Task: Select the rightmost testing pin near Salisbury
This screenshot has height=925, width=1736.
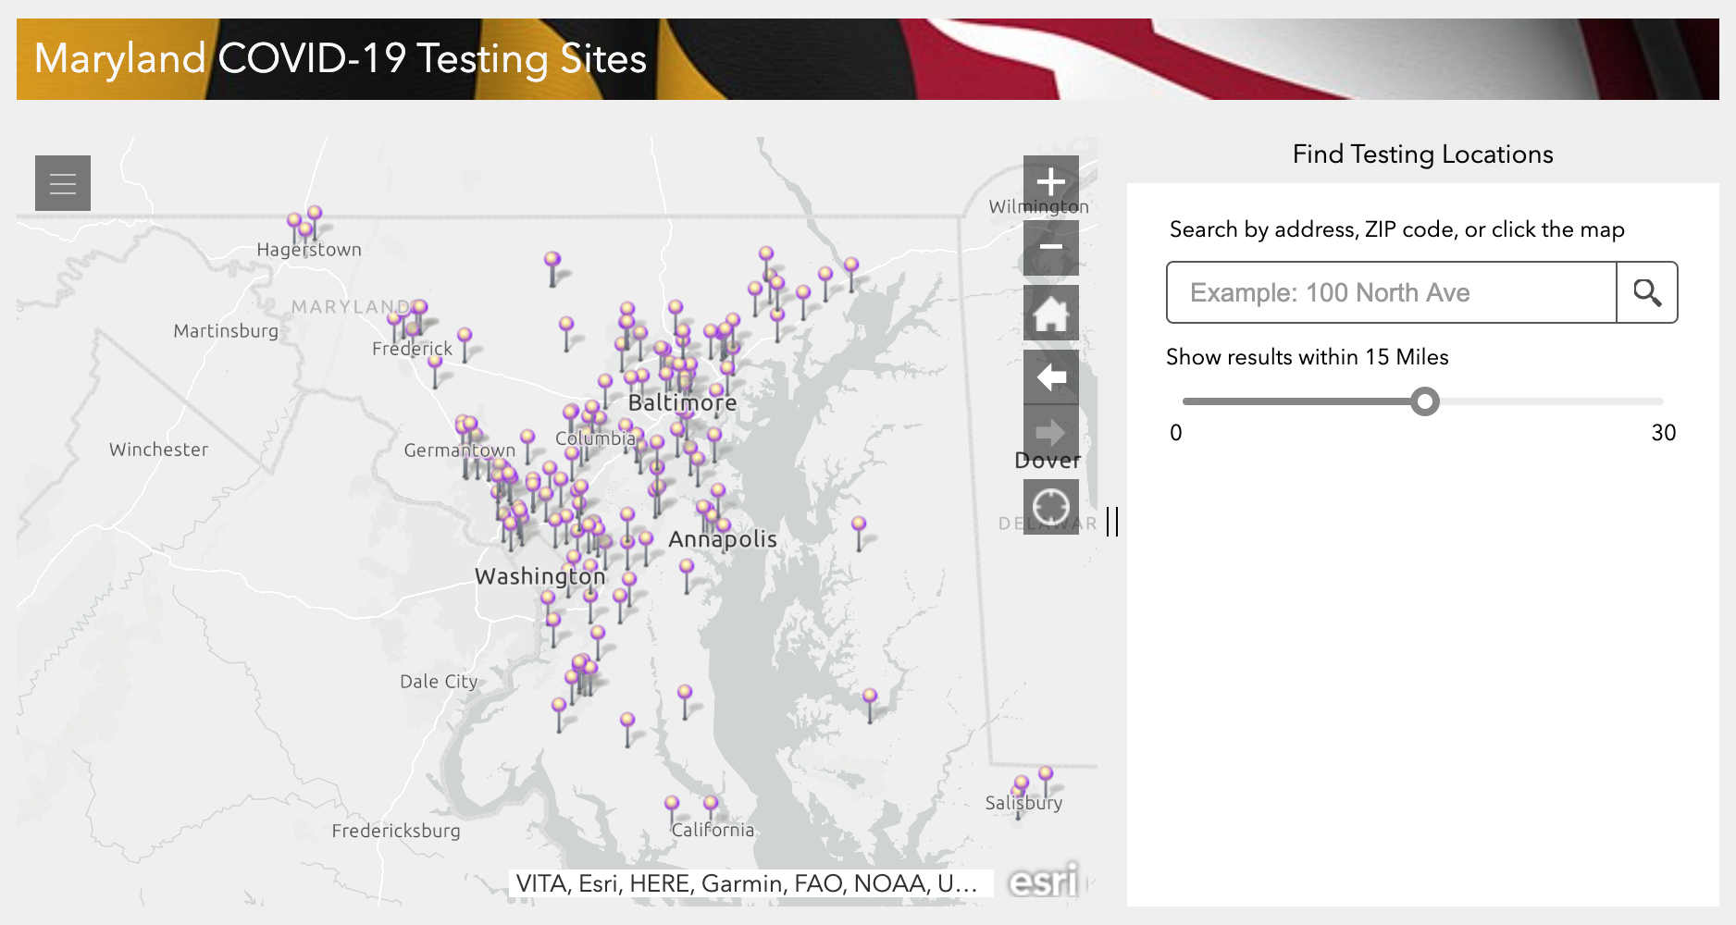Action: [x=1046, y=774]
